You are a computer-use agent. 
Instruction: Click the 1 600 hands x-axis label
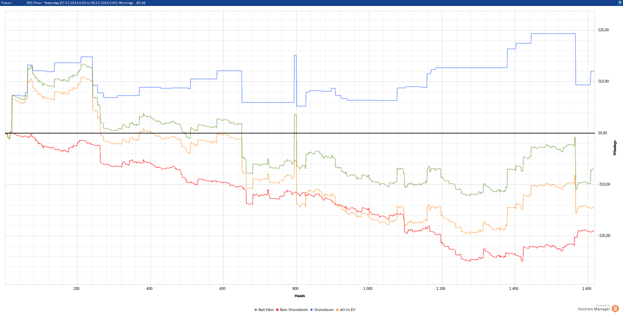[587, 288]
